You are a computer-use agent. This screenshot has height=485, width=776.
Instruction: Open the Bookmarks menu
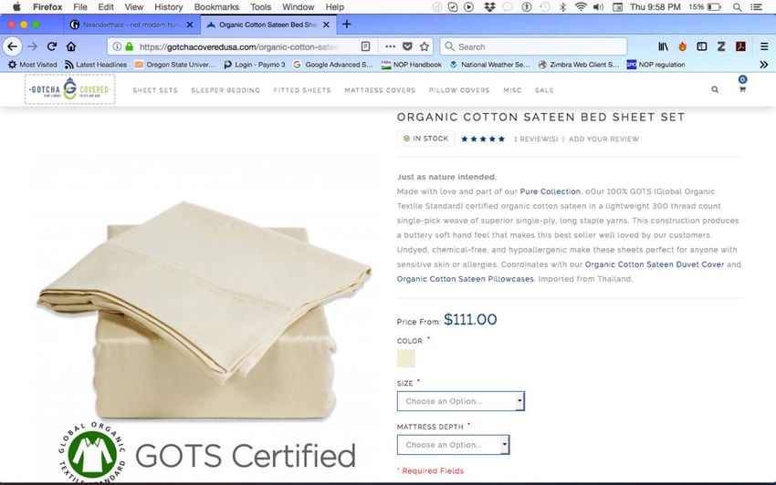coord(216,7)
